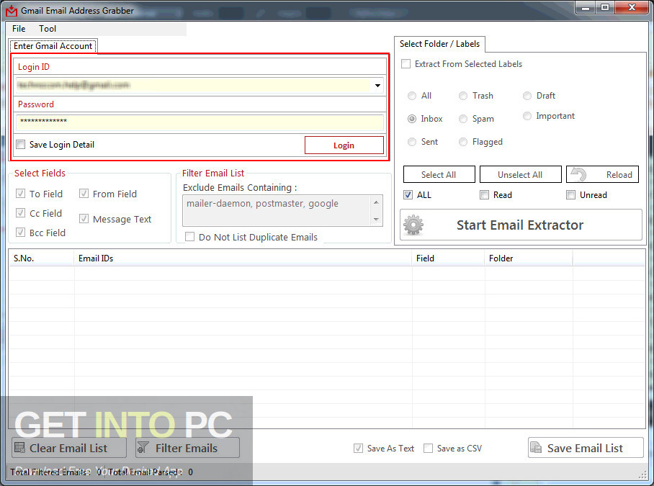Screen dimensions: 654x486
Task: Enable the Save Login Detail checkbox
Action: 20,145
